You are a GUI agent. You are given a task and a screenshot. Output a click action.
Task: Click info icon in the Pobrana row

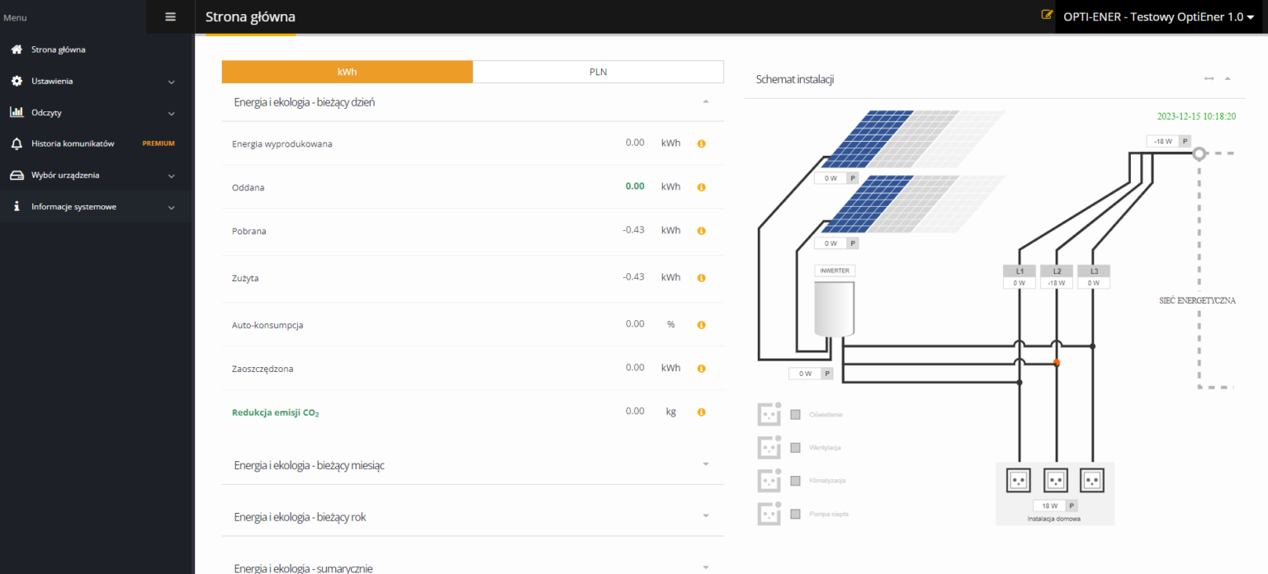pos(701,231)
